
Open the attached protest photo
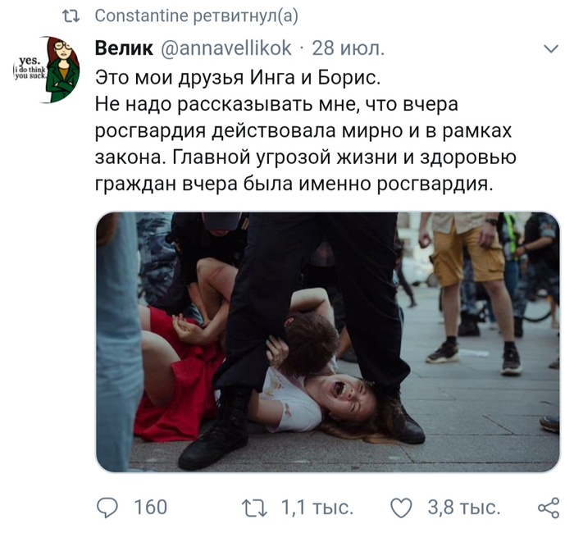328,342
